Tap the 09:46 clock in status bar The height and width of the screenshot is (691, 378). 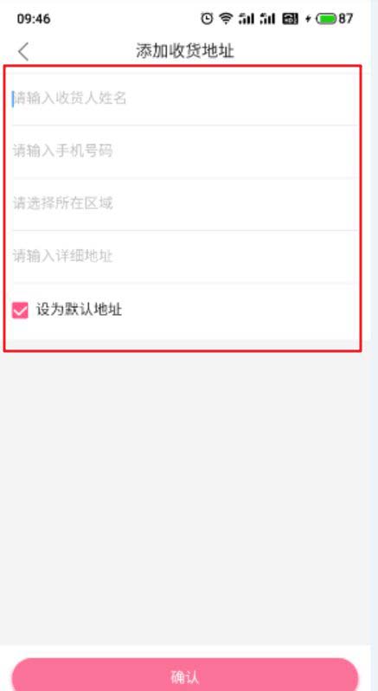coord(34,19)
